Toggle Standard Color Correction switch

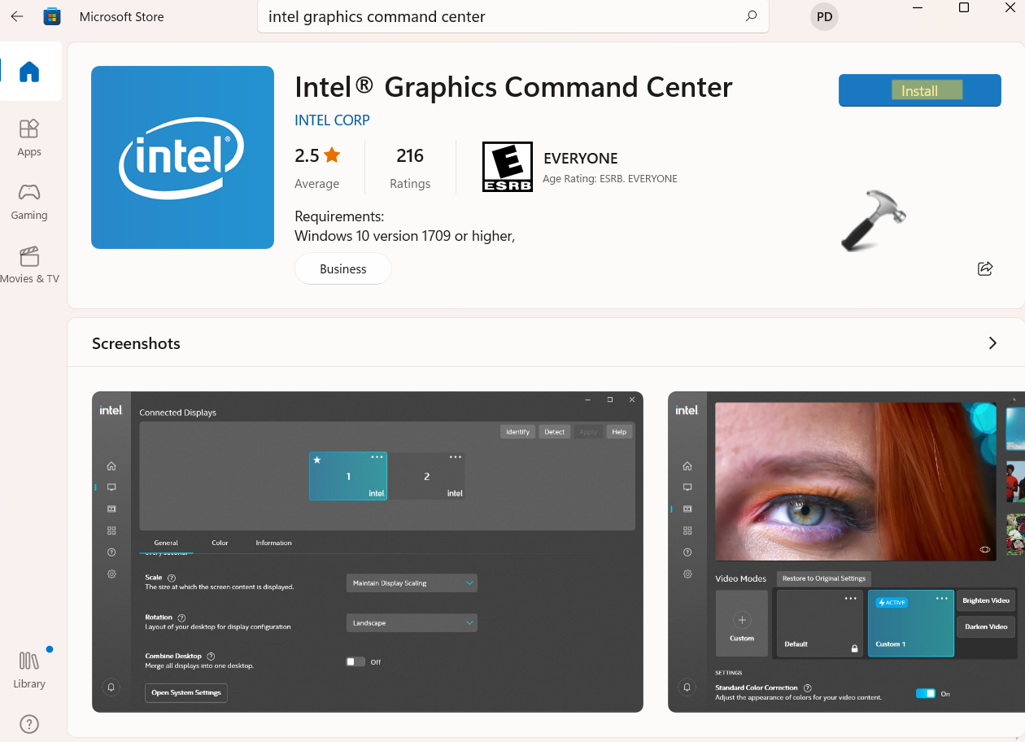click(926, 693)
